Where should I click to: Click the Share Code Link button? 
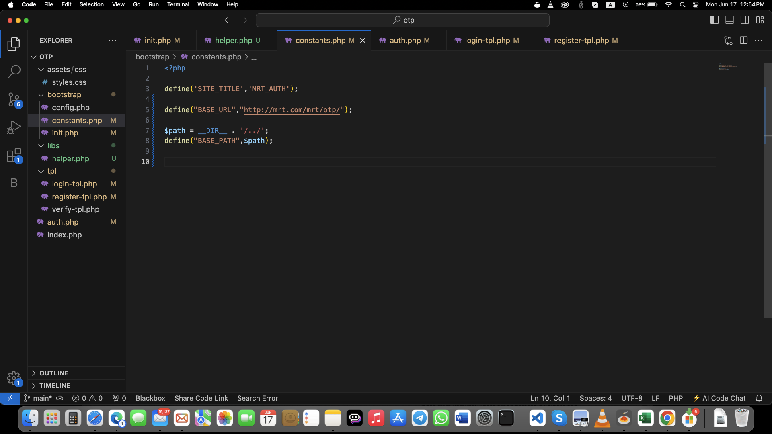tap(201, 397)
